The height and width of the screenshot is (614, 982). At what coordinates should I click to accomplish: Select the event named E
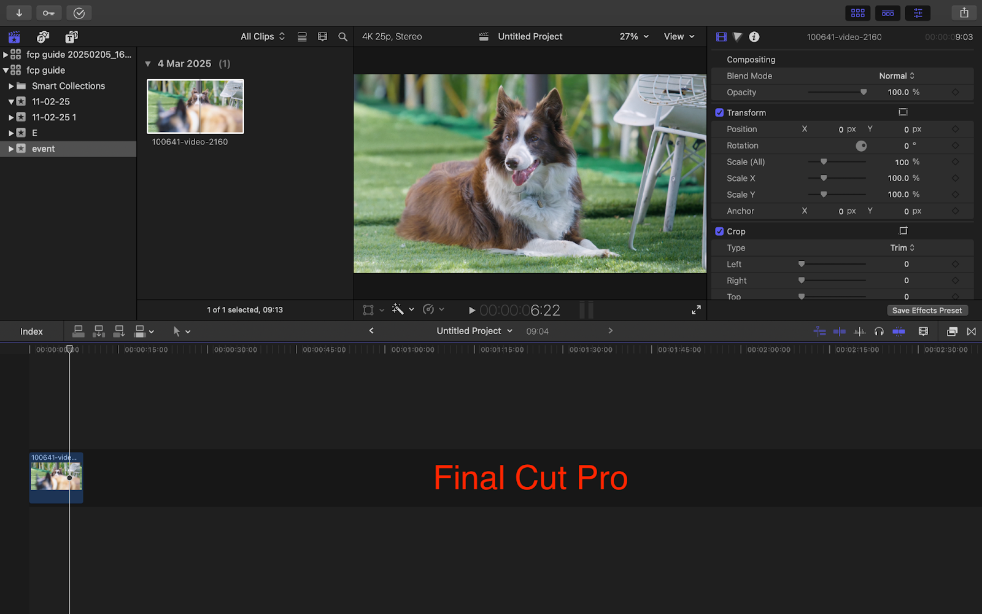point(34,133)
